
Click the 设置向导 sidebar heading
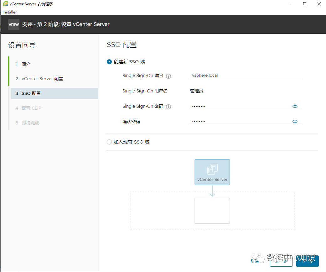pyautogui.click(x=22, y=45)
